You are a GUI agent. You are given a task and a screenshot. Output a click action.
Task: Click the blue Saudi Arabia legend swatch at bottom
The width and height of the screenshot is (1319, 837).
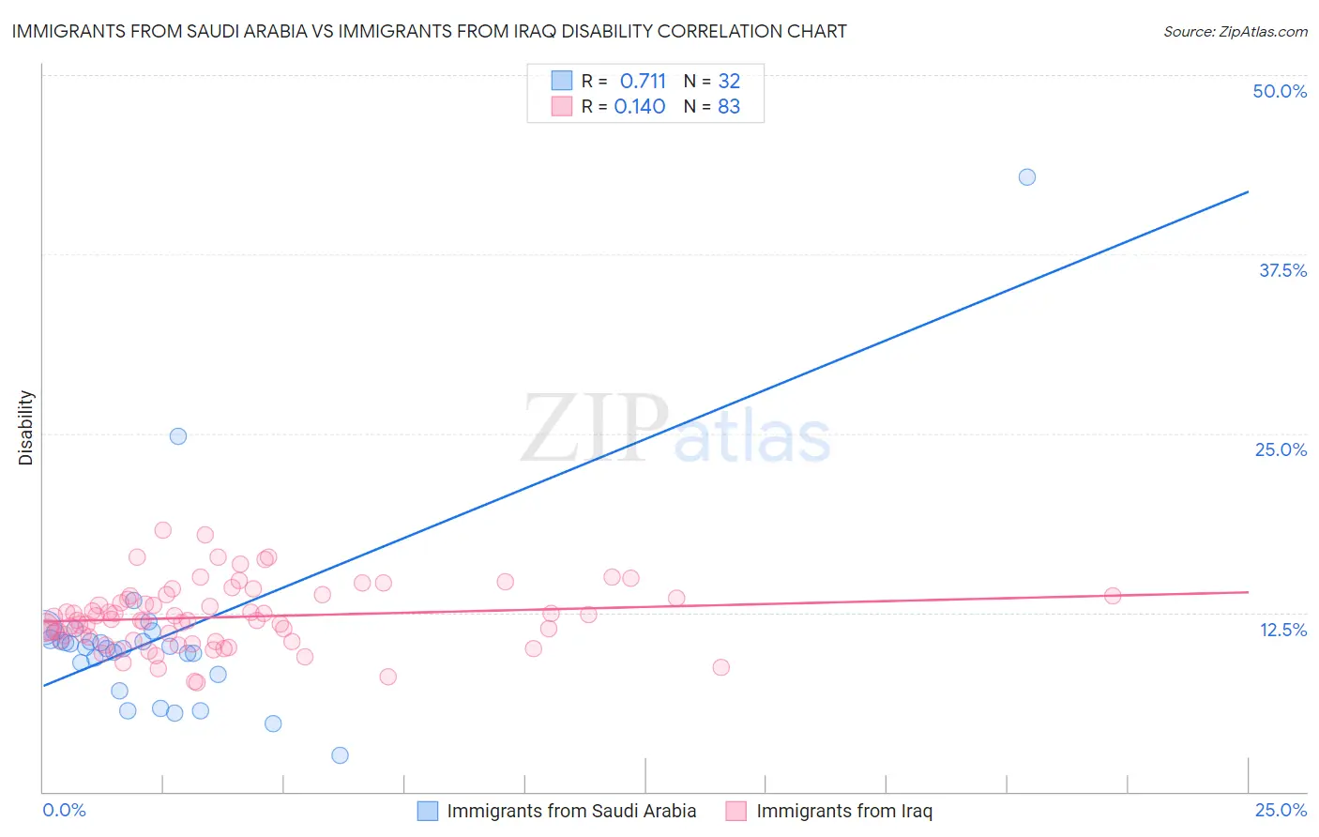(x=428, y=811)
